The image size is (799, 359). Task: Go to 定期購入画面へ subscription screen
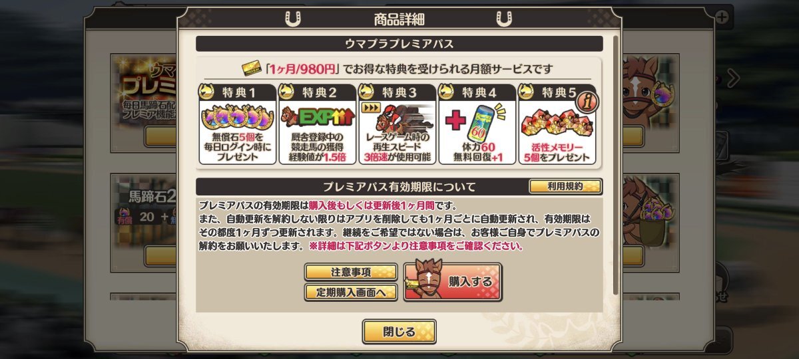pyautogui.click(x=351, y=293)
